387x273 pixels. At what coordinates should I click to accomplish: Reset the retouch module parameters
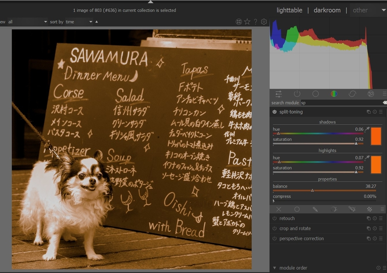tap(375, 218)
